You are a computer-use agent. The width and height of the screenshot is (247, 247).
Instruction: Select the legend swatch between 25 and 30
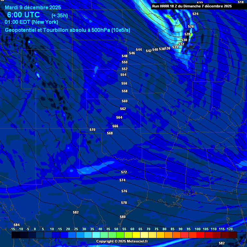tap(80, 235)
